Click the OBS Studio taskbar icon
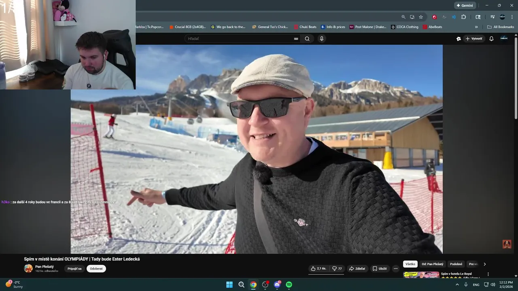Image resolution: width=518 pixels, height=291 pixels. point(265,285)
